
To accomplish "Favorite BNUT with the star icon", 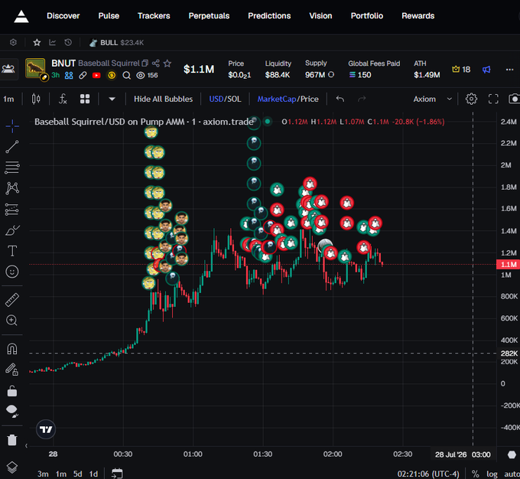I will click(167, 63).
